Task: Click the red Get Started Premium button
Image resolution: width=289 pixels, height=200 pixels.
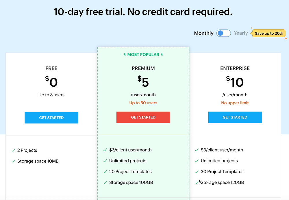Action: pyautogui.click(x=143, y=117)
